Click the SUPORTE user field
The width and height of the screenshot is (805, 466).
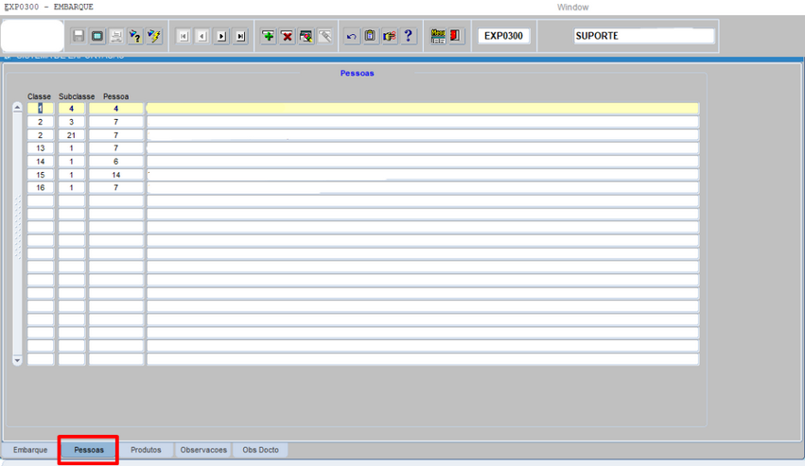tap(643, 36)
